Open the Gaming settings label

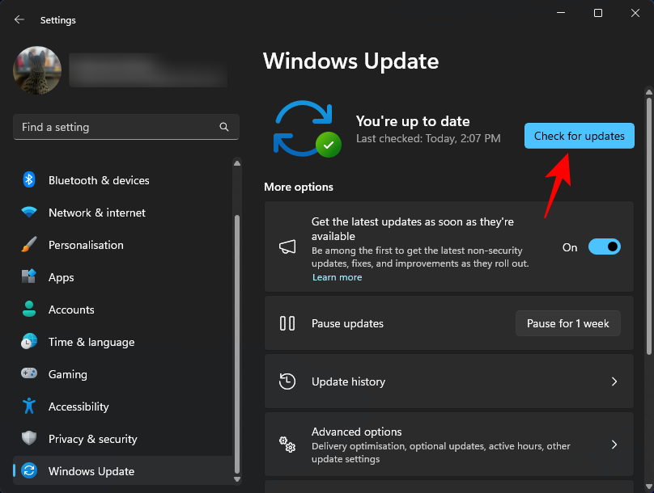(68, 374)
